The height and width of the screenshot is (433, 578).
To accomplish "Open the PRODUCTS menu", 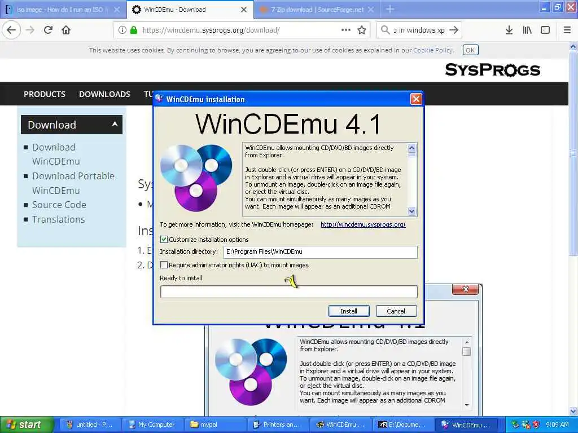I will point(45,94).
